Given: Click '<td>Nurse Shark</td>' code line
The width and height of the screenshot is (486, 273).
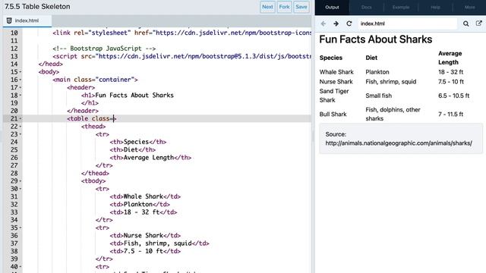Looking at the screenshot, I should [145, 236].
